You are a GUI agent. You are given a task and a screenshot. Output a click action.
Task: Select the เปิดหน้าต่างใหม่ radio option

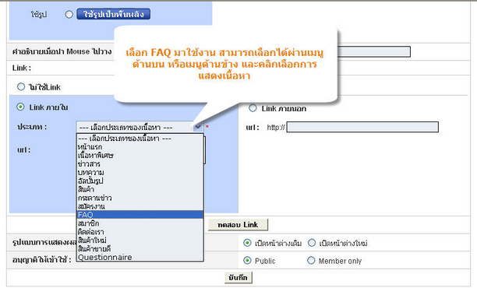tap(312, 243)
